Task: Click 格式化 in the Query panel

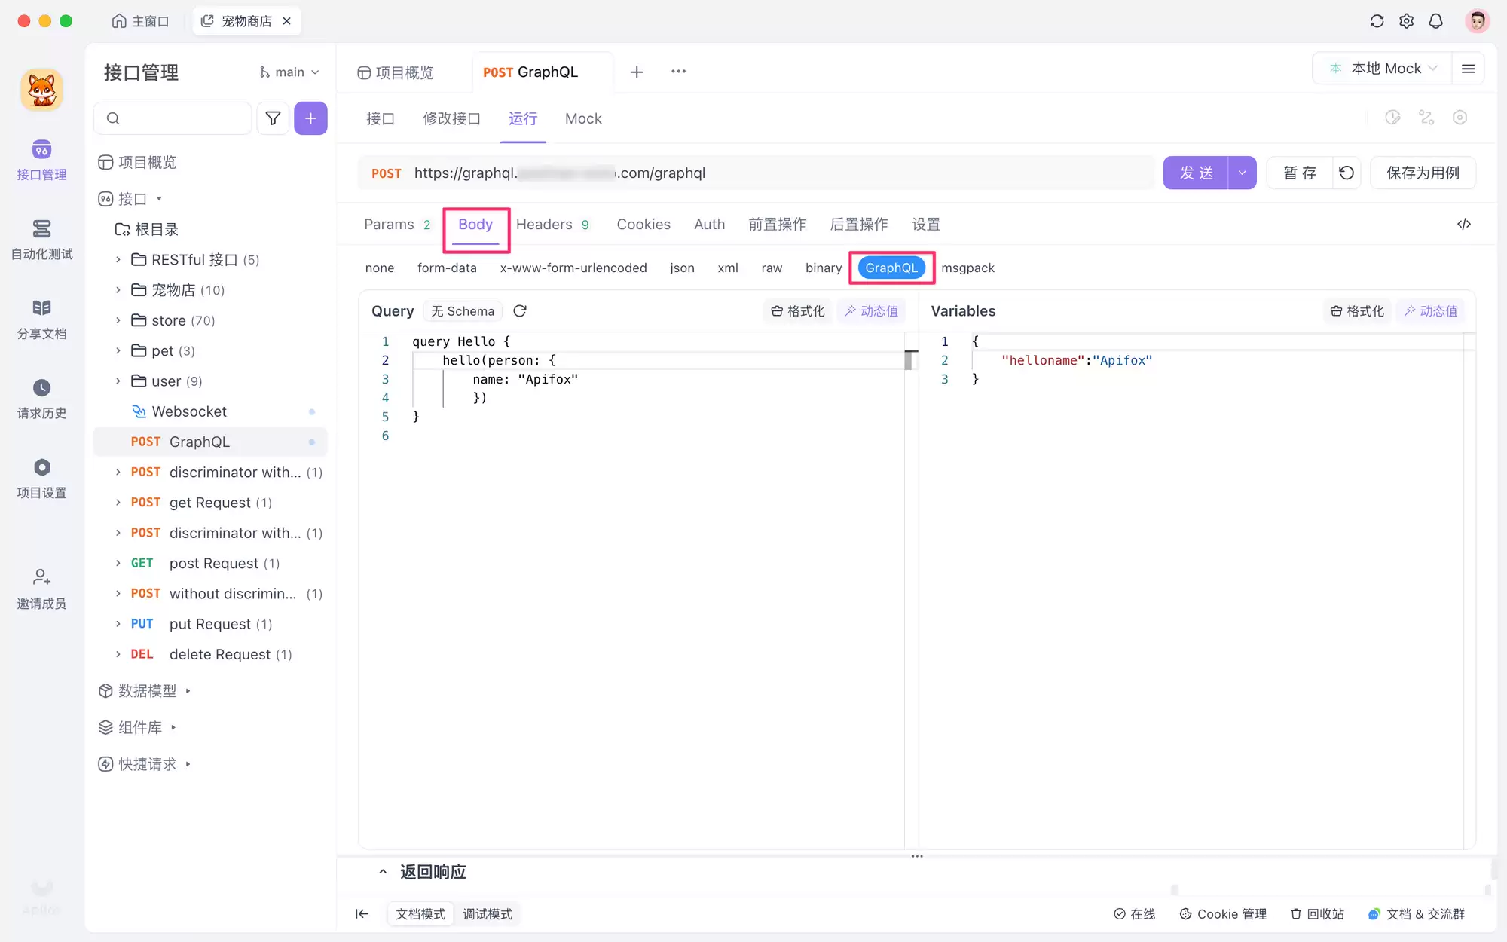Action: (x=797, y=311)
